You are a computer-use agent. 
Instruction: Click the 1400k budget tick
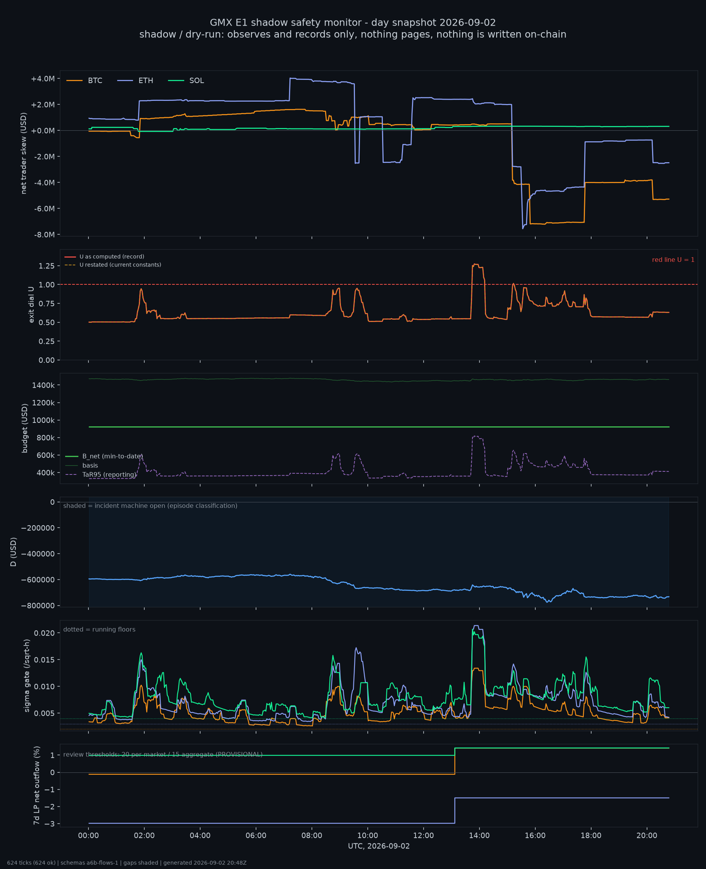(43, 385)
